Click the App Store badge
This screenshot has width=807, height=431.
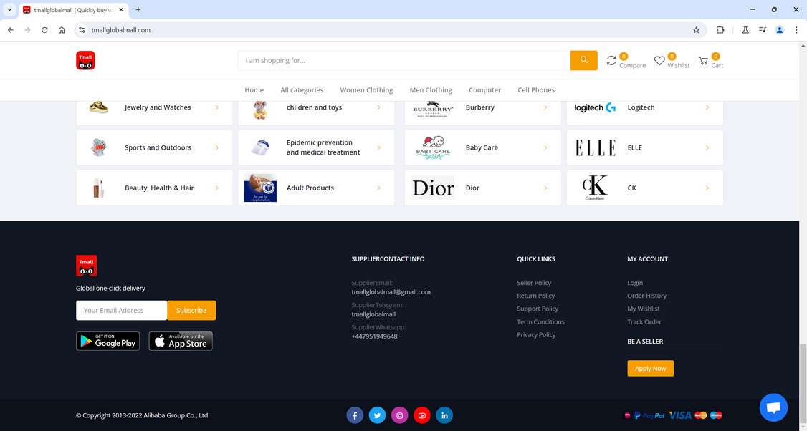[181, 341]
